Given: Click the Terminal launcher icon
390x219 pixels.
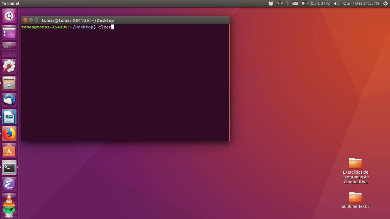Looking at the screenshot, I should pos(9,167).
